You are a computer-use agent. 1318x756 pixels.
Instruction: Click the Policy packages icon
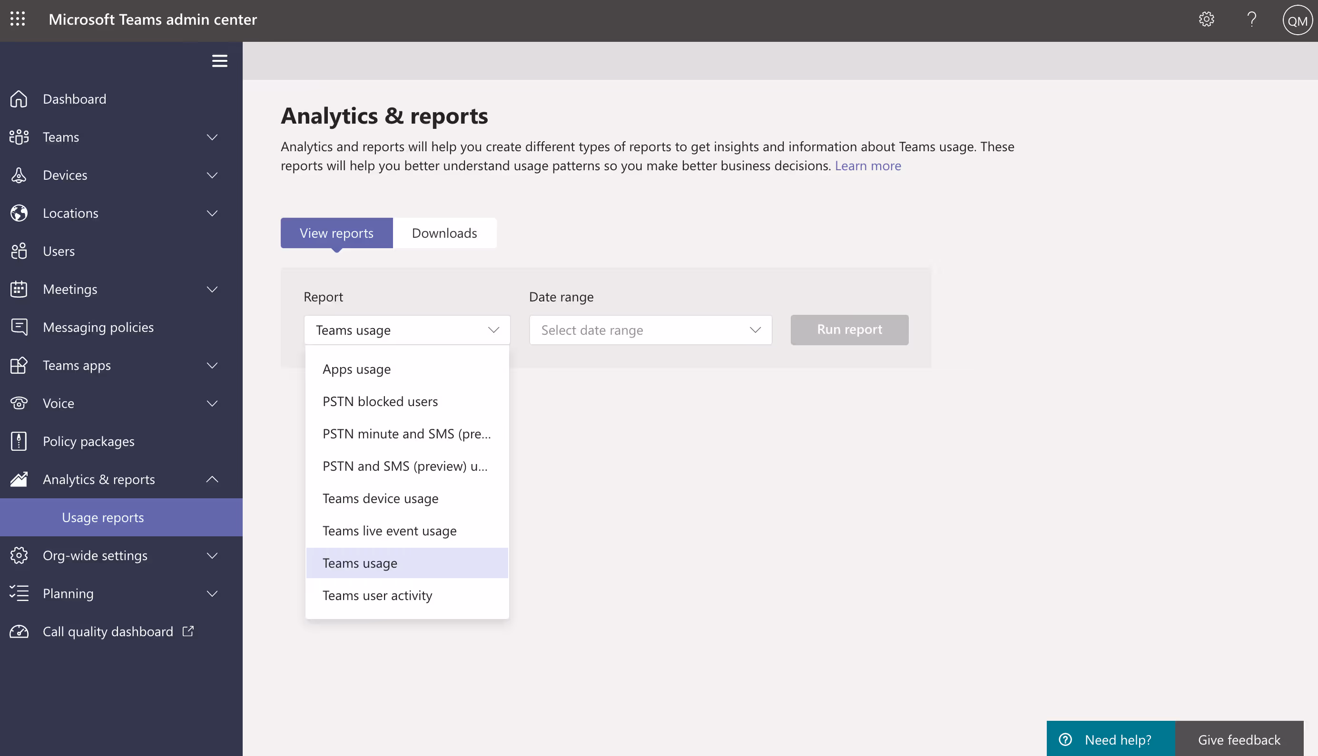pos(19,441)
